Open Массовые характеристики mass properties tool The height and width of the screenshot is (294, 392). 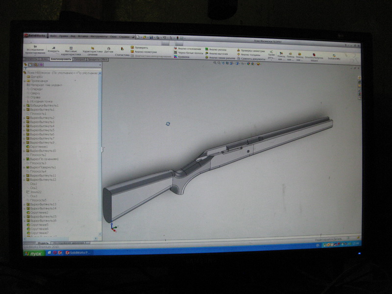71,50
